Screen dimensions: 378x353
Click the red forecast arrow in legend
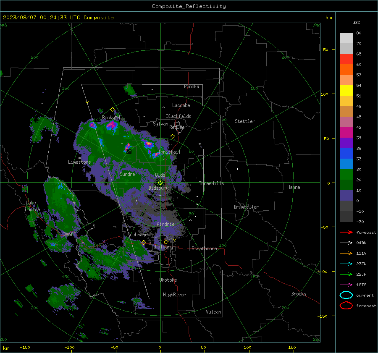346,232
